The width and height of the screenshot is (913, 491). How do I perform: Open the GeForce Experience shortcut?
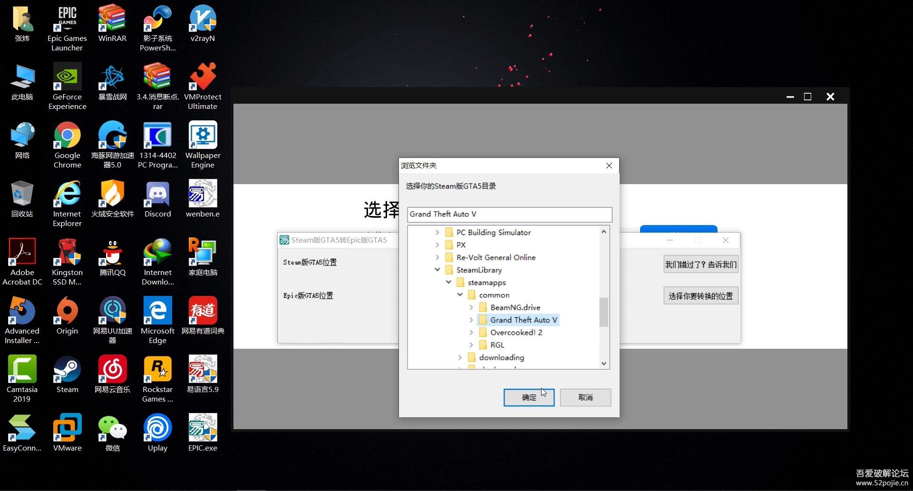(x=67, y=87)
